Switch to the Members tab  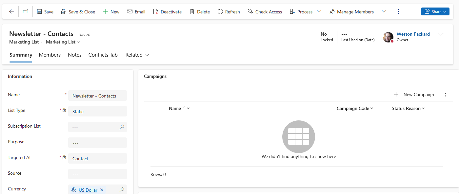click(50, 55)
